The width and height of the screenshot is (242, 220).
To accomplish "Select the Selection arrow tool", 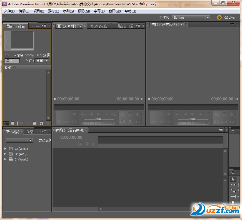I will pos(233,179).
